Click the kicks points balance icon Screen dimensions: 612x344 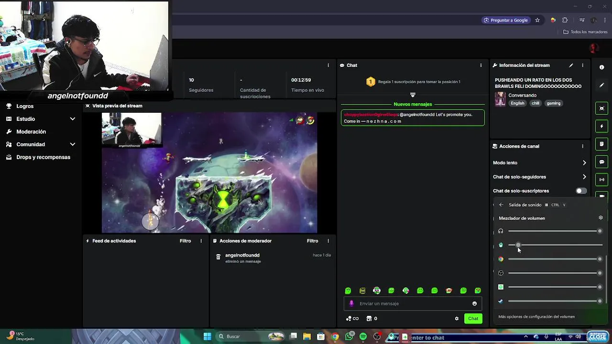352,319
